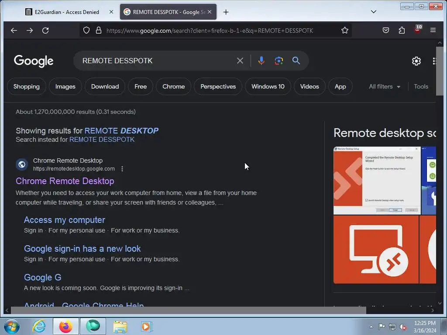Apply the Chrome filter chip

(174, 86)
